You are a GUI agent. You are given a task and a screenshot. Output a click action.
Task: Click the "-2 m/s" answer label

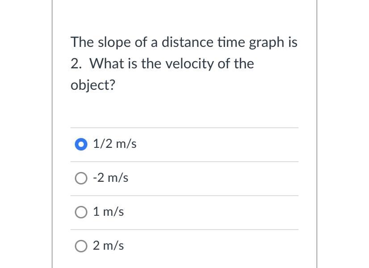click(x=110, y=178)
